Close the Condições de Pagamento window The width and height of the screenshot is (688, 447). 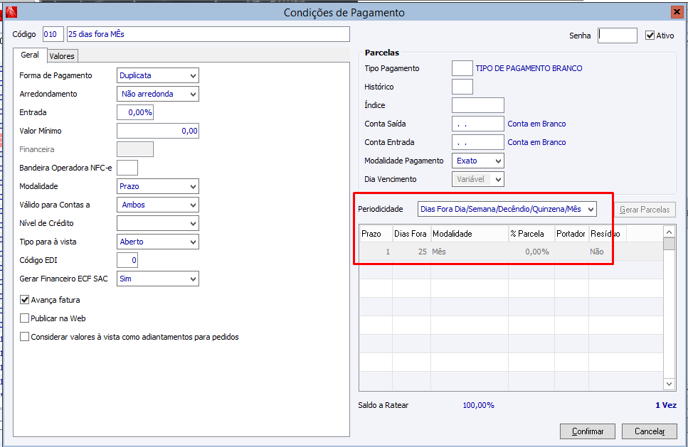point(676,12)
